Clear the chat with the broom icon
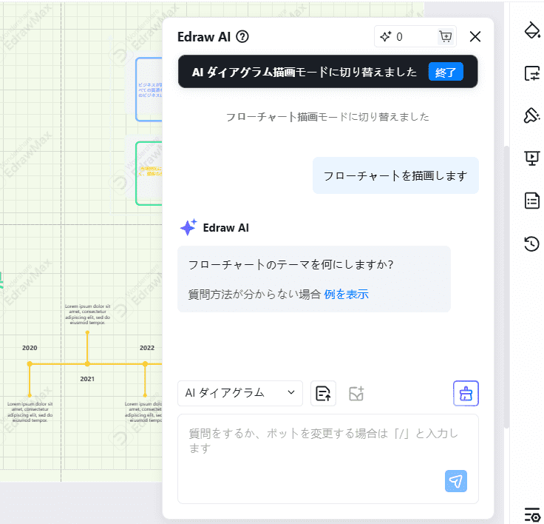Image resolution: width=544 pixels, height=524 pixels. (x=466, y=393)
